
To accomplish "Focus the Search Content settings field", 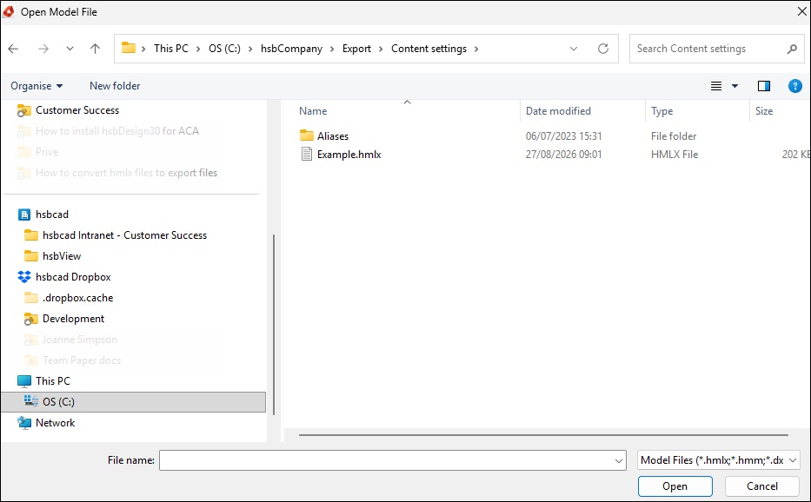I will click(x=716, y=49).
